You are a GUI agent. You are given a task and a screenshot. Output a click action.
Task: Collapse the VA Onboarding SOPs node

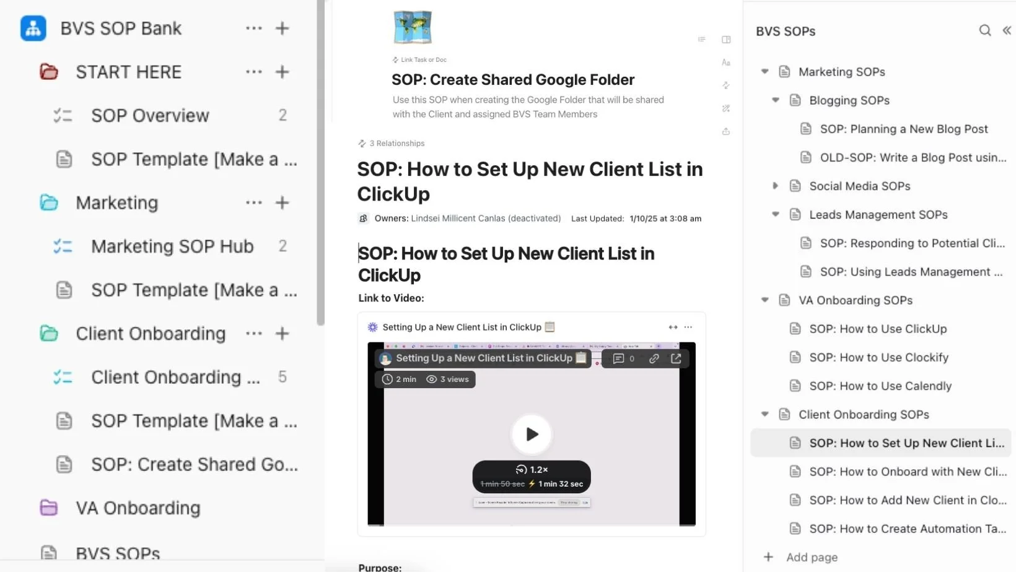tap(765, 300)
